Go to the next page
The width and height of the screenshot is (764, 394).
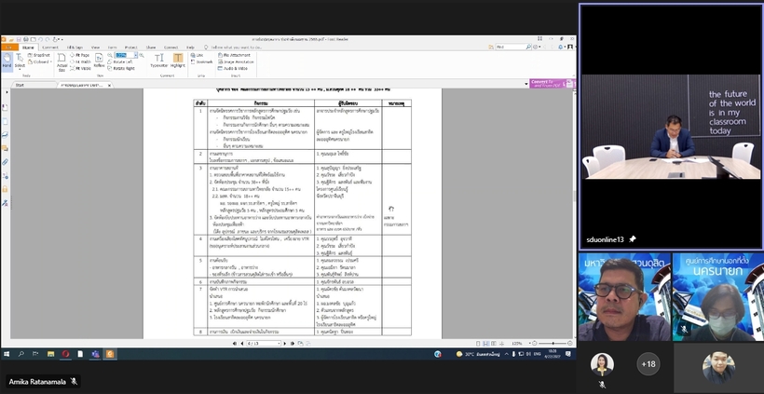click(285, 344)
